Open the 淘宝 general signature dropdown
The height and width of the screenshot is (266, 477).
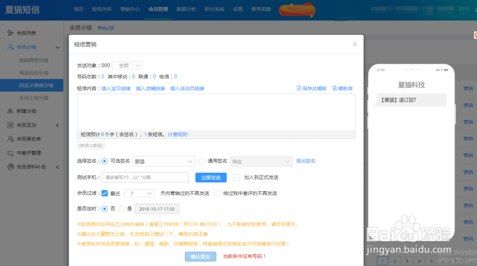coord(261,161)
